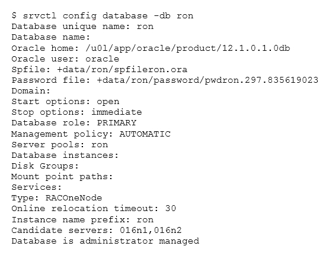This screenshot has height=256, width=332.
Task: Click the Database instances line
Action: pyautogui.click(x=65, y=155)
